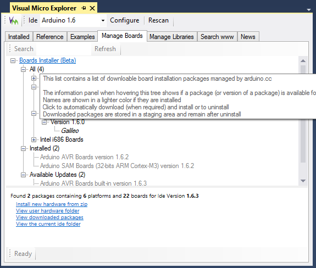Open Install new hardware from zip link
The image size is (316, 268).
tap(52, 204)
